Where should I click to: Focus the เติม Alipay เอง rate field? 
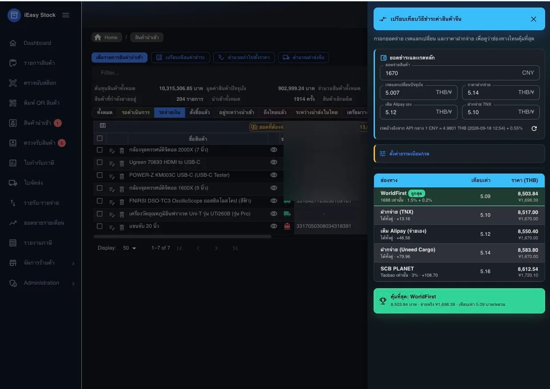coord(418,112)
